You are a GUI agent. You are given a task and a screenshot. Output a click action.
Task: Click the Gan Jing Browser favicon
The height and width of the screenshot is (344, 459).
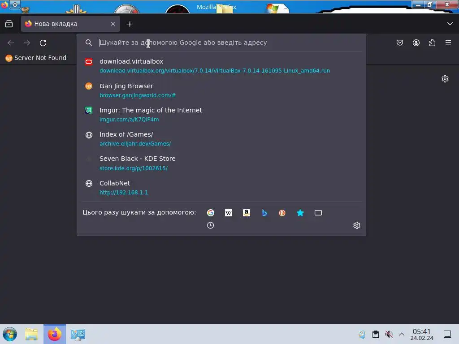pyautogui.click(x=89, y=86)
